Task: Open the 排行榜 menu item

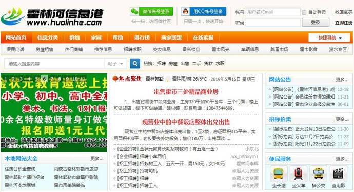Action: point(142,37)
